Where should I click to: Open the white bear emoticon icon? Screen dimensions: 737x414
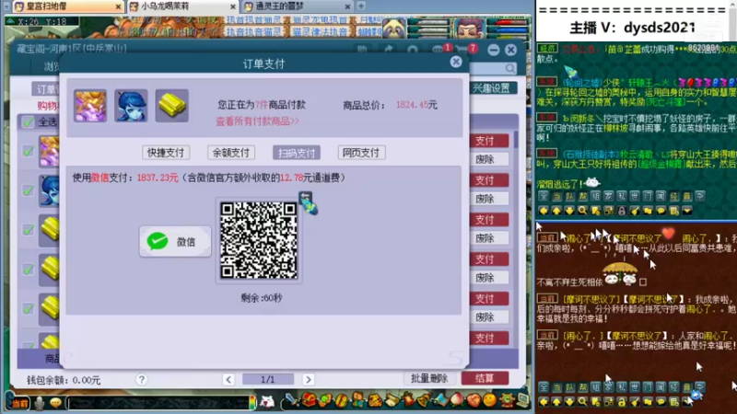tap(267, 401)
